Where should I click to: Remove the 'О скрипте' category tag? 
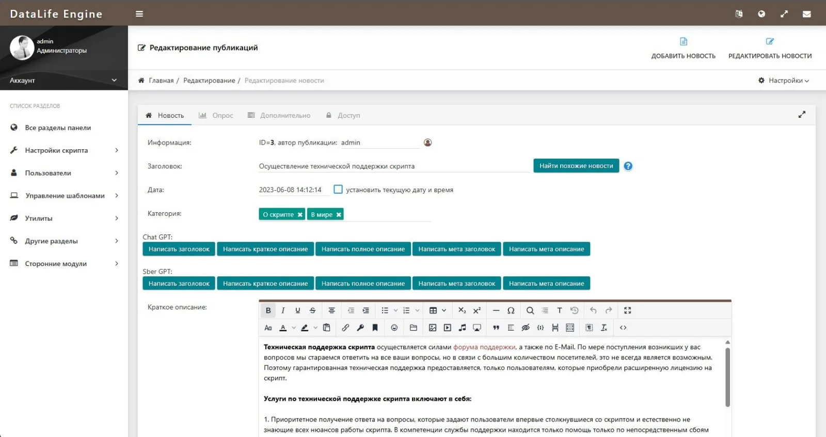click(x=300, y=215)
